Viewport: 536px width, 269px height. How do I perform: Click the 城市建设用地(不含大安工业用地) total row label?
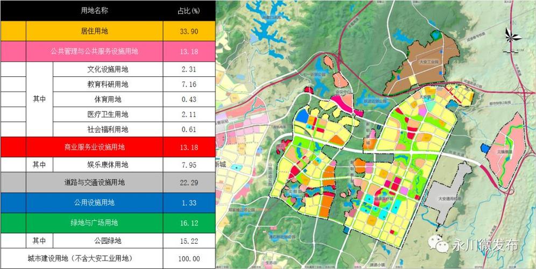(81, 259)
